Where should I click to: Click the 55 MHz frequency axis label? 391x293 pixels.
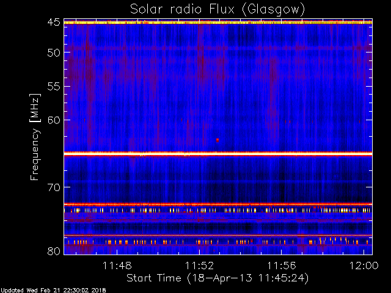pos(54,87)
